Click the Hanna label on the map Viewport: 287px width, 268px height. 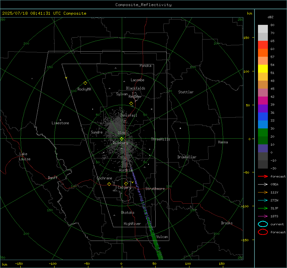click(x=223, y=142)
